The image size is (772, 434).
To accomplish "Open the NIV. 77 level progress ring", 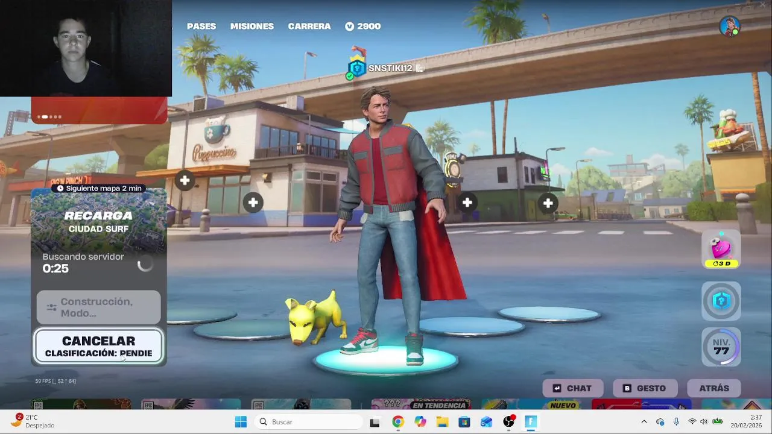I will (721, 347).
